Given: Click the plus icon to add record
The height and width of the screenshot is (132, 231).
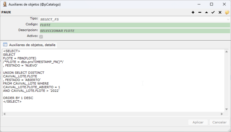Looking at the screenshot, I should point(193,12).
